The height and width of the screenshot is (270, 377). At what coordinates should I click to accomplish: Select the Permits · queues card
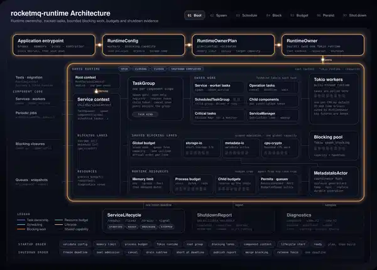point(278,185)
